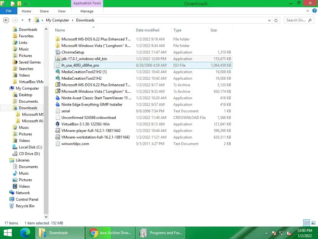Switch to Java Archive Chrome taskbar window

click(x=110, y=233)
